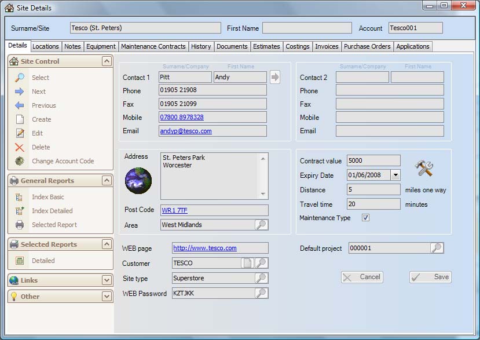Expand the Links panel
The height and width of the screenshot is (340, 480).
click(x=106, y=280)
